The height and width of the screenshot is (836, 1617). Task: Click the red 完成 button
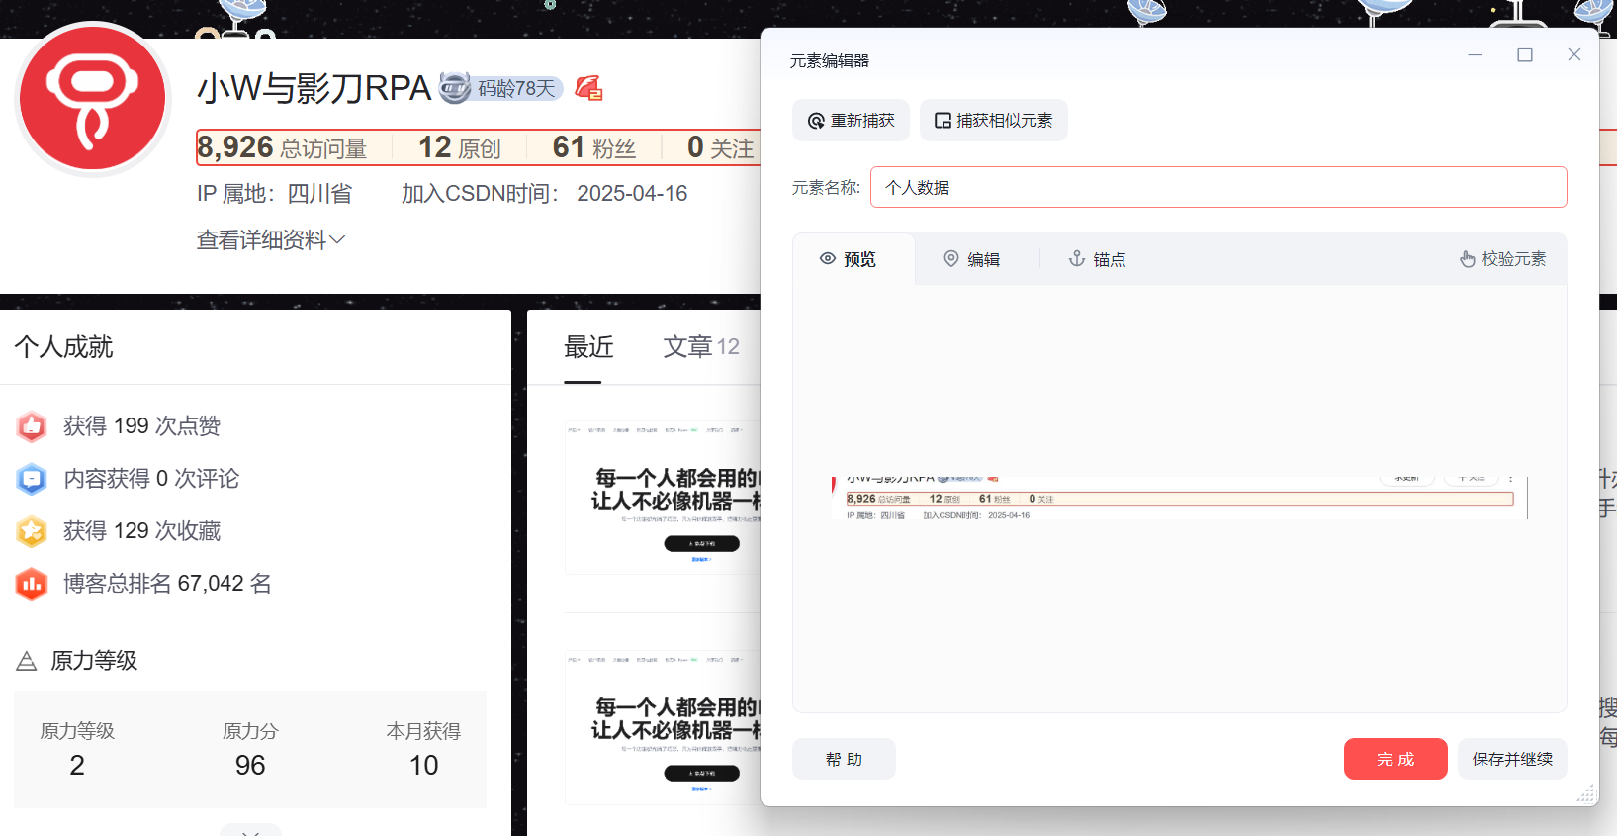point(1395,759)
